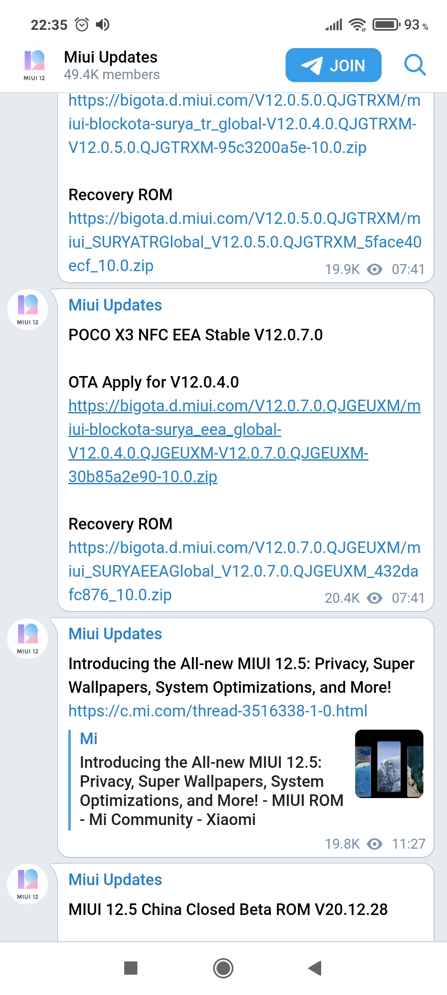Image resolution: width=447 pixels, height=995 pixels.
Task: Open the surya_tr_global blockota zip link
Action: tap(243, 124)
